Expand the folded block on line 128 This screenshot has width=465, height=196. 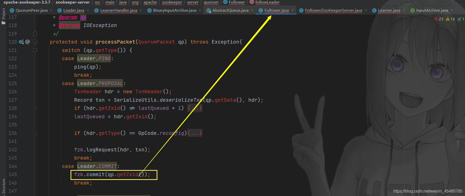tap(35, 108)
